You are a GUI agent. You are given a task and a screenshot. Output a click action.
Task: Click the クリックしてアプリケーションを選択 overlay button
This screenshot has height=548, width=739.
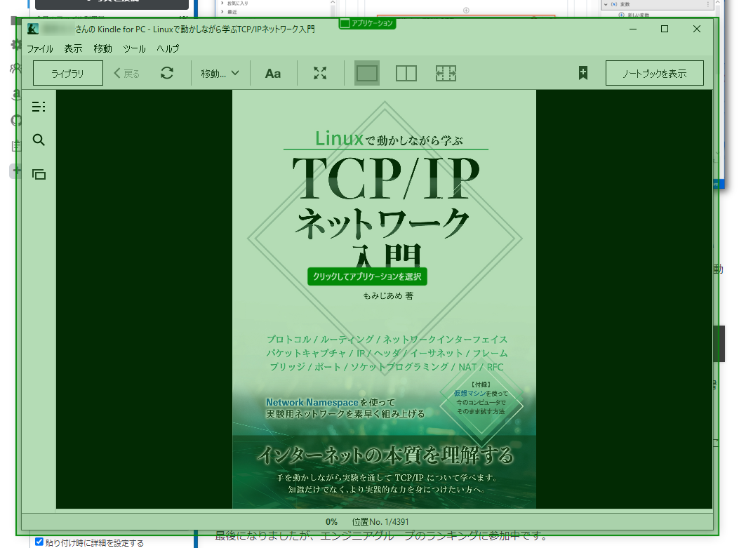[x=367, y=276]
